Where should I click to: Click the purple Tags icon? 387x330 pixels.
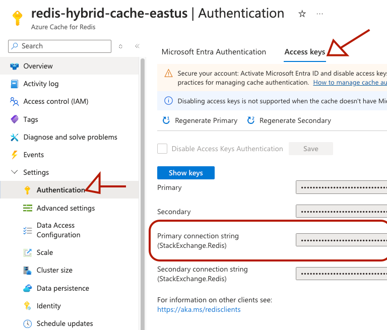tap(15, 119)
